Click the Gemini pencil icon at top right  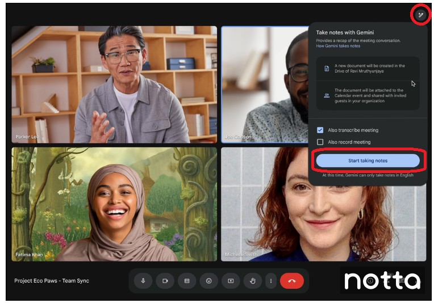point(420,15)
